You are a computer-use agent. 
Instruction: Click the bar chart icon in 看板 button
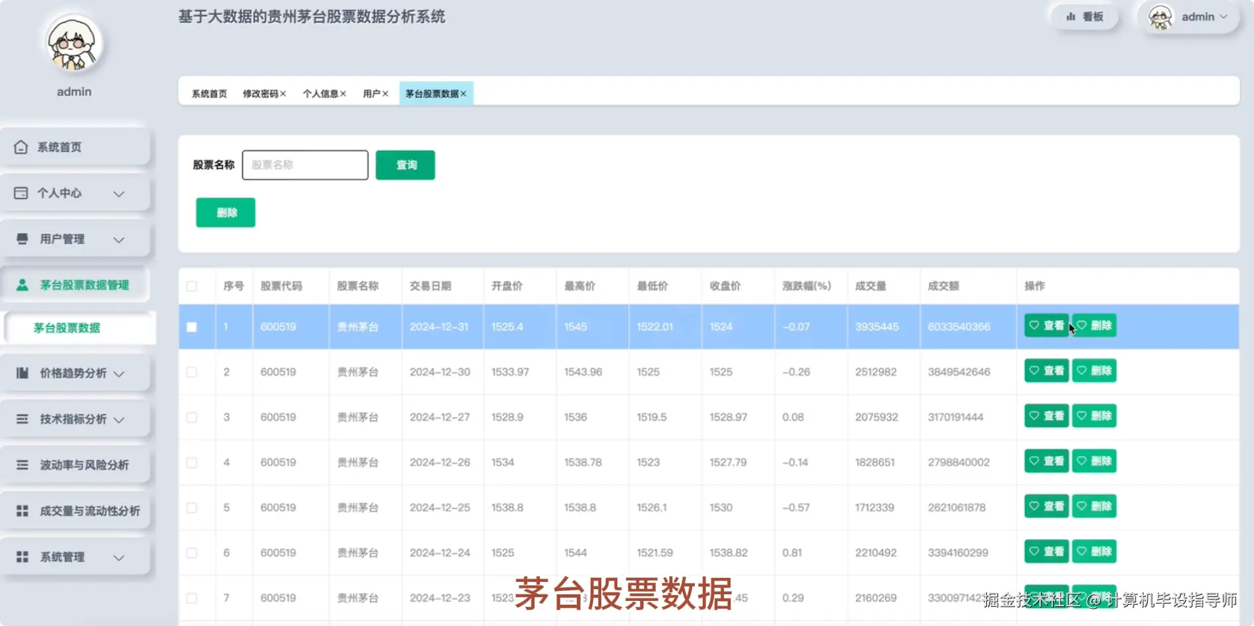[x=1071, y=17]
